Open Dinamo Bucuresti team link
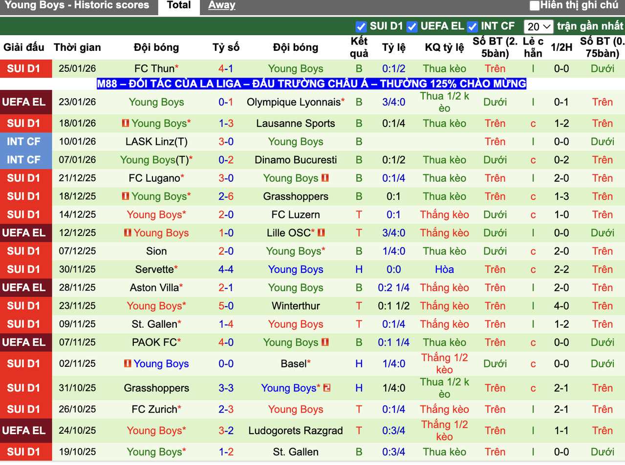625x465 pixels. [x=296, y=160]
